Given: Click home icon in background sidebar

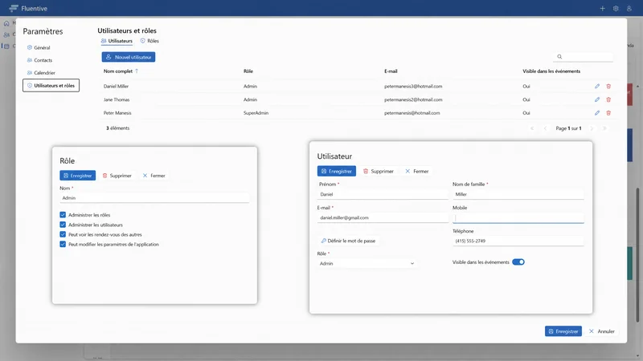Looking at the screenshot, I should [x=6, y=23].
